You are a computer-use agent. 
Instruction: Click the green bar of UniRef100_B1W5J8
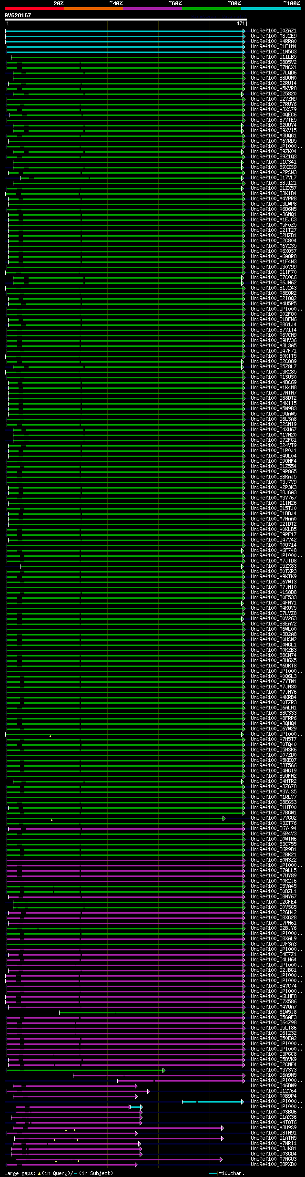[x=152, y=1012]
